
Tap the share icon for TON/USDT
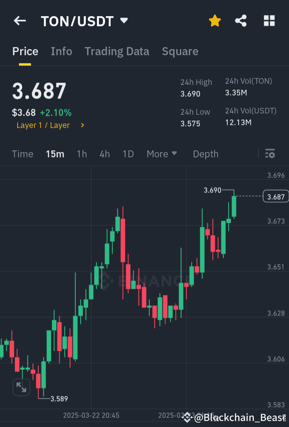pyautogui.click(x=241, y=21)
